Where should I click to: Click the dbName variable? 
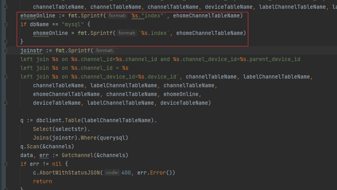click(x=39, y=25)
